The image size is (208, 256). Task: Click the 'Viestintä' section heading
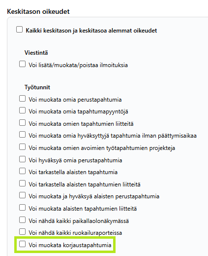point(36,53)
